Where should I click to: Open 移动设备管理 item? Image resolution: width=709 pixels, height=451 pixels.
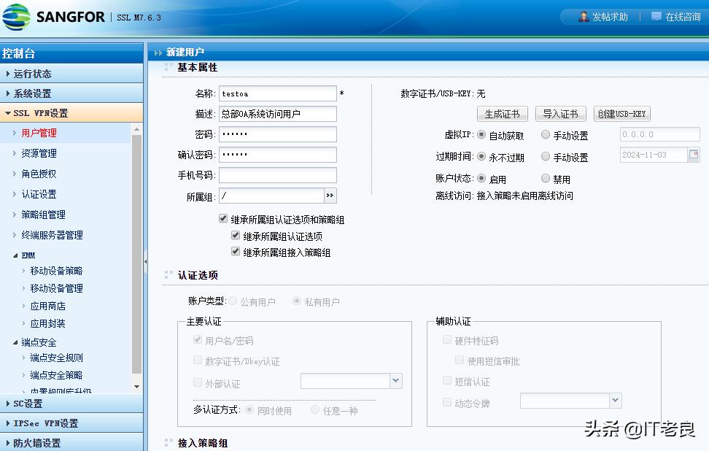point(56,288)
